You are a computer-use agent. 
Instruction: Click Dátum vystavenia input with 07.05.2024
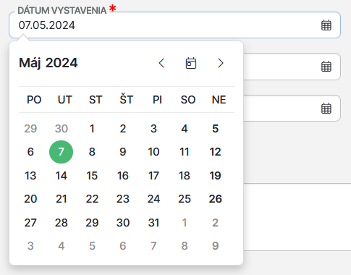(x=174, y=25)
